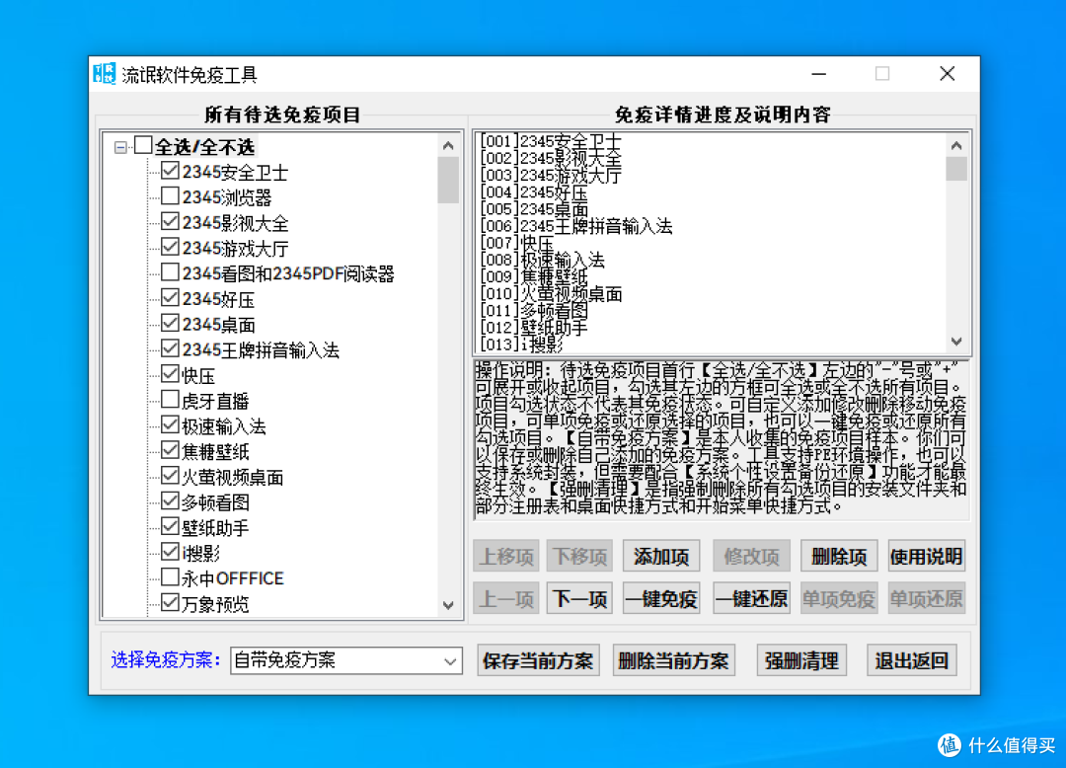The width and height of the screenshot is (1066, 768).
Task: Close the 流氓软件免疫工具 window
Action: 947,73
